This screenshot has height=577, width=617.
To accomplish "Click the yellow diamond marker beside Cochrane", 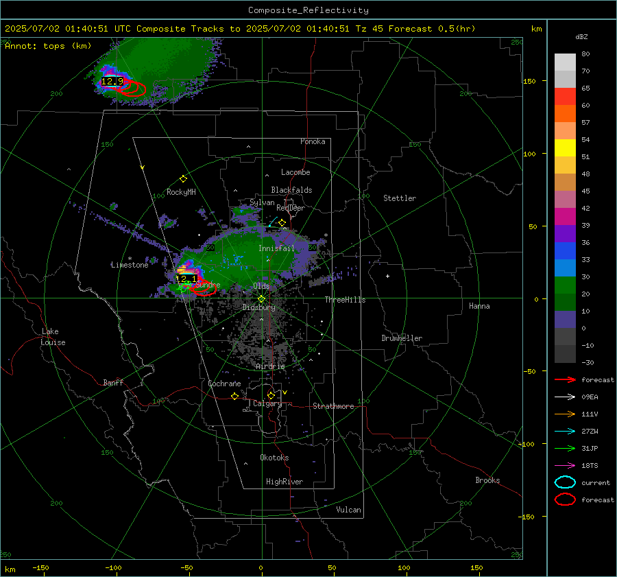I will 234,397.
